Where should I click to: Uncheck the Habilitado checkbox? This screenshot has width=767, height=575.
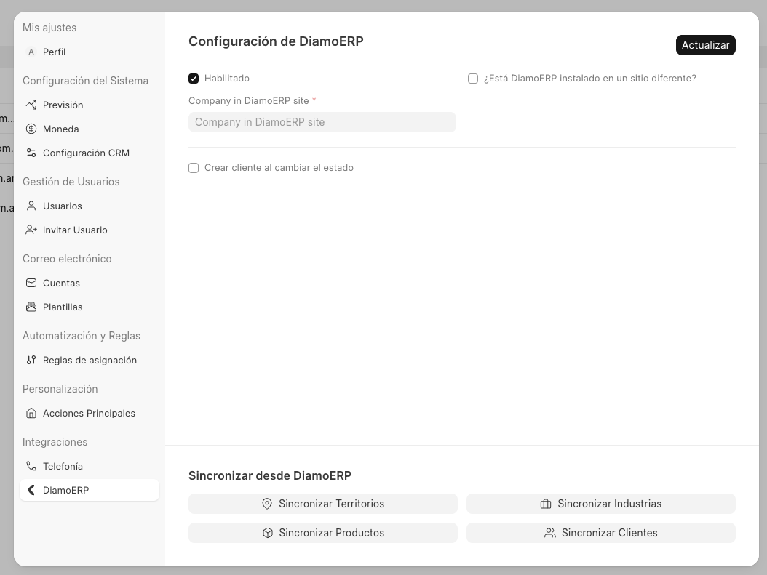(194, 79)
